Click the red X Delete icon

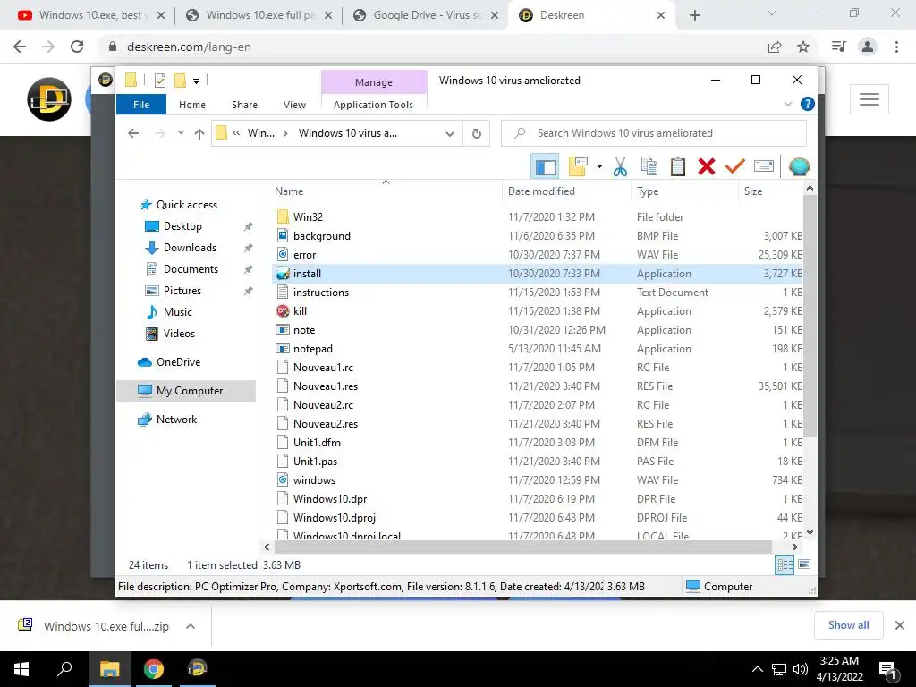pyautogui.click(x=707, y=166)
